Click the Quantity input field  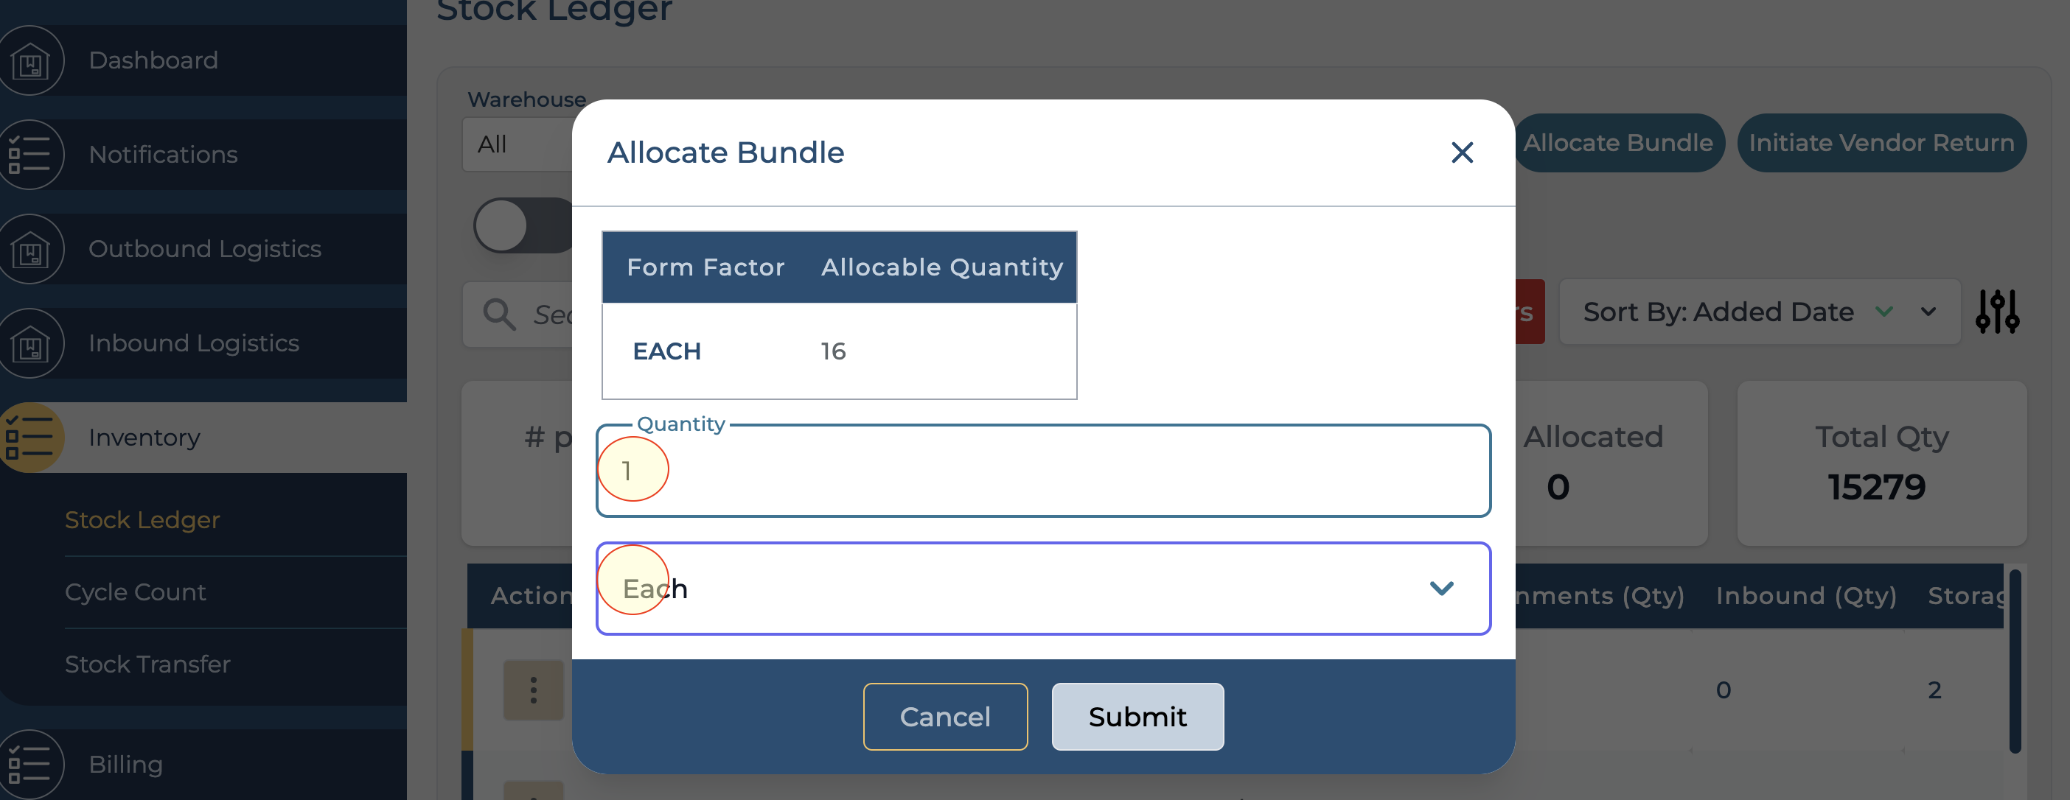pyautogui.click(x=1042, y=471)
